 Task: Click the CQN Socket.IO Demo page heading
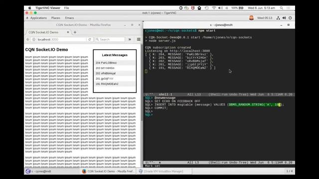click(x=46, y=50)
